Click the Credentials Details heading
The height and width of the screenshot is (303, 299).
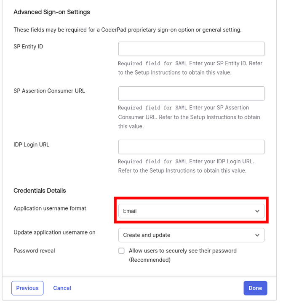click(40, 191)
